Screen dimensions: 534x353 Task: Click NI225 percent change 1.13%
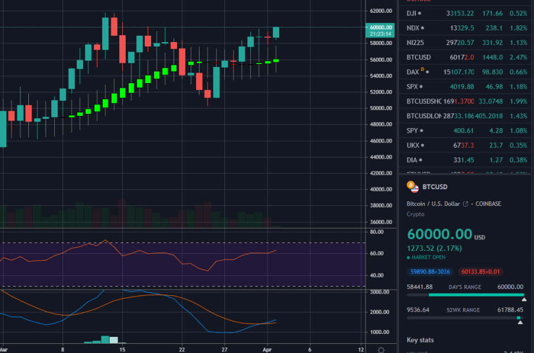click(x=518, y=43)
